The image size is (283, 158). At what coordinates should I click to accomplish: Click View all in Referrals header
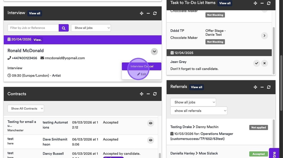[x=196, y=87]
